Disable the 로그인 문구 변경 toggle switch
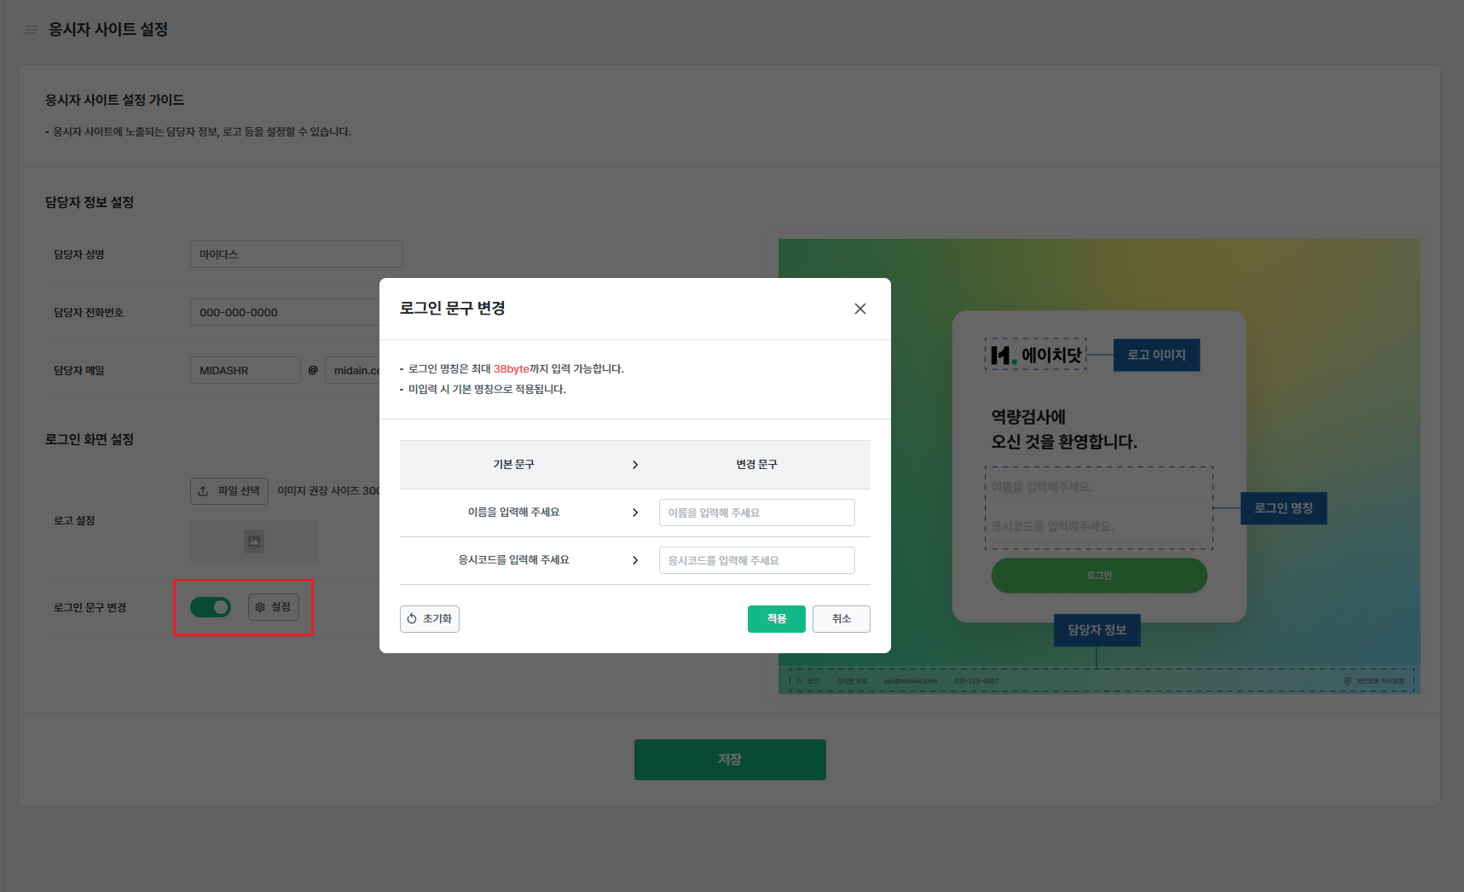This screenshot has height=892, width=1464. point(210,607)
